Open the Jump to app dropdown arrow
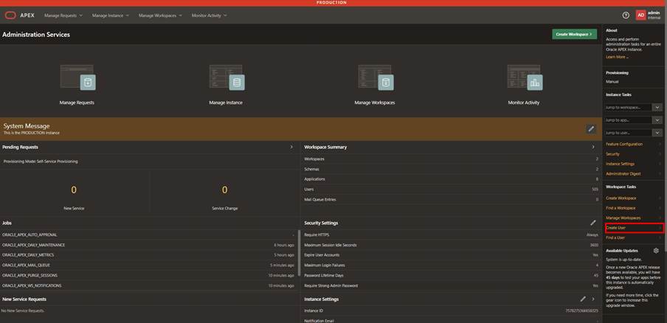Viewport: 667px width, 323px height. 657,120
